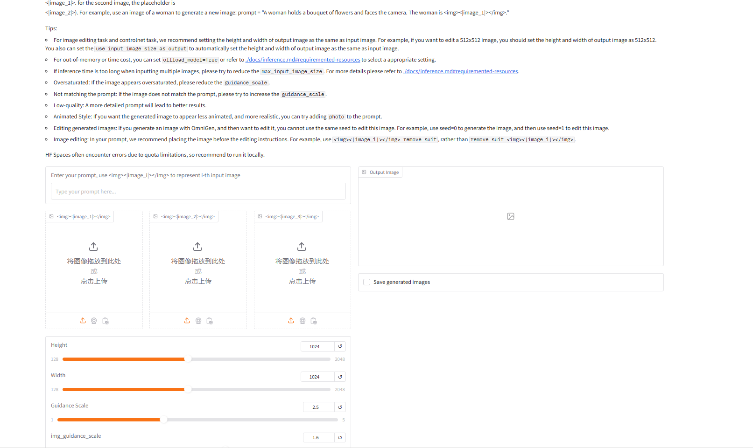Enable Save generated images checkbox

tap(366, 282)
